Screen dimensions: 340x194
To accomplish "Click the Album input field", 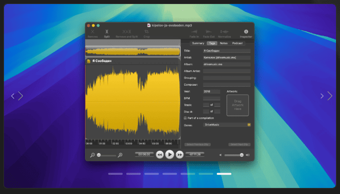I will [227, 64].
